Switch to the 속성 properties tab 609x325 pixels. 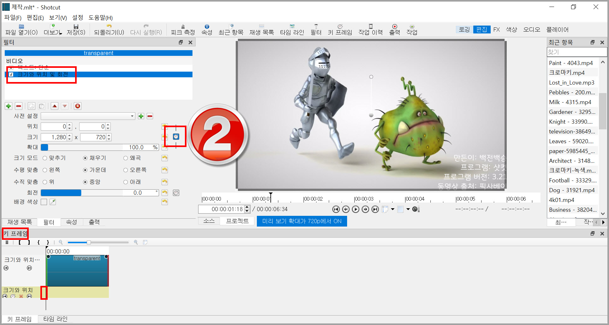click(x=71, y=222)
